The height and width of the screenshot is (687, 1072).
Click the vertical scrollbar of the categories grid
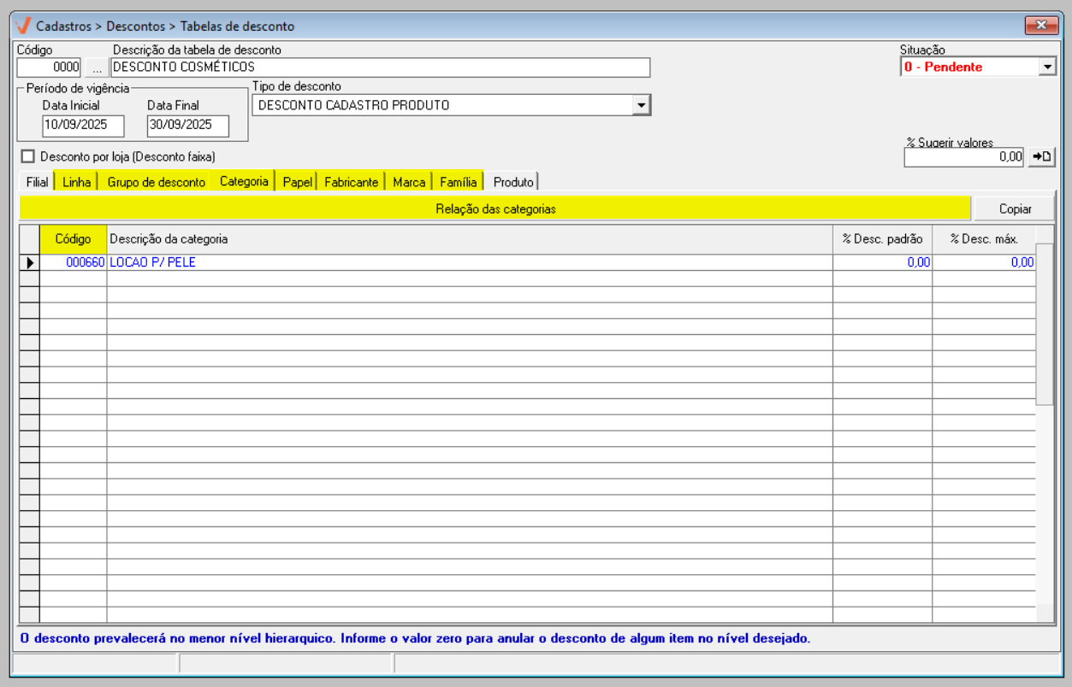tap(1045, 427)
